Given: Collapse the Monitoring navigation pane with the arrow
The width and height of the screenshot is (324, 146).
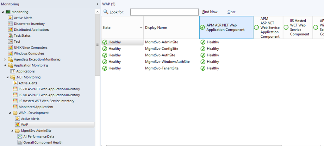Looking at the screenshot, I should click(x=97, y=4).
